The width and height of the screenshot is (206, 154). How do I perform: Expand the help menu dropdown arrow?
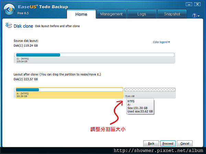click(198, 16)
